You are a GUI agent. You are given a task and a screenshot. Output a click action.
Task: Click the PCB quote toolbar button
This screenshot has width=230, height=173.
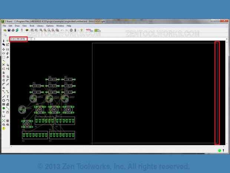pos(98,30)
